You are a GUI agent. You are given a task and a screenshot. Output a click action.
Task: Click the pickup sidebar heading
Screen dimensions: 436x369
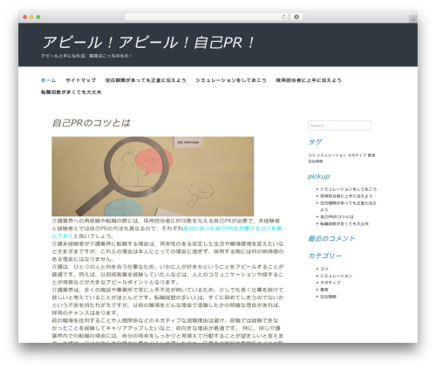point(318,176)
